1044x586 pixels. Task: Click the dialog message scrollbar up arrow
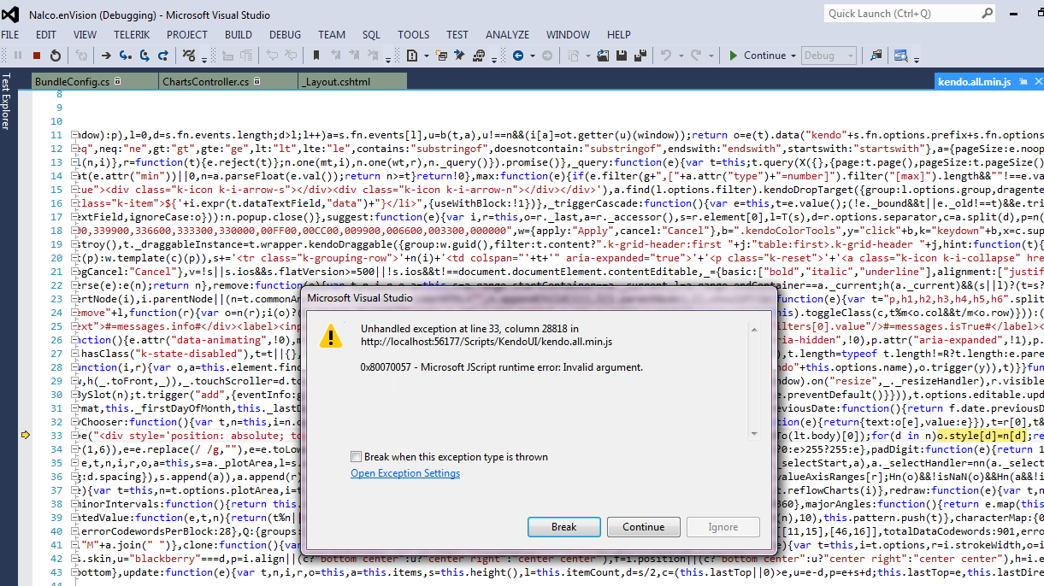(x=753, y=329)
